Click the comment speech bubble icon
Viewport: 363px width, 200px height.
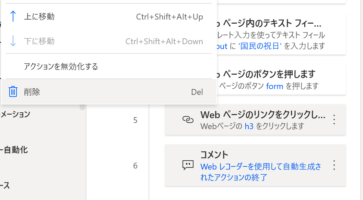(188, 165)
